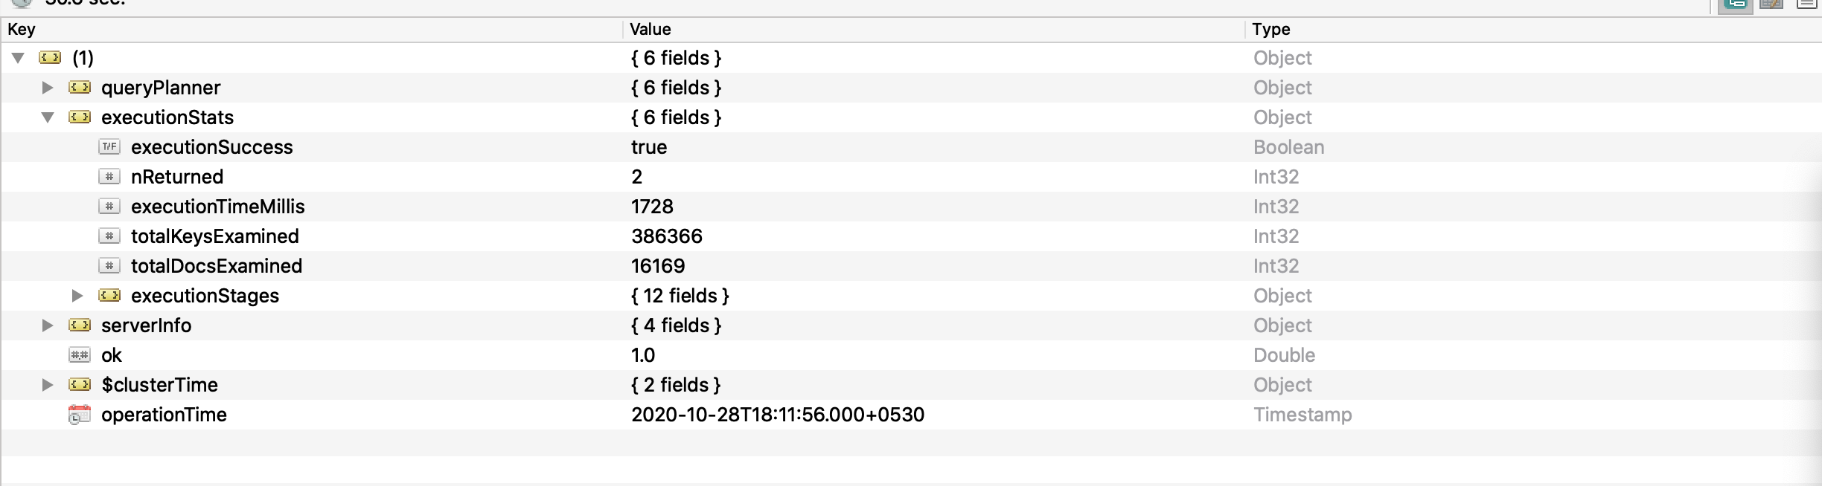The image size is (1822, 486).
Task: Click the operationTime timestamp calendar icon
Action: [x=79, y=415]
